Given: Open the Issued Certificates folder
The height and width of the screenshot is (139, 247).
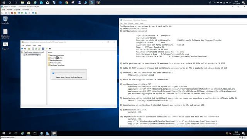Looking at the screenshot, I should [x=56, y=58].
